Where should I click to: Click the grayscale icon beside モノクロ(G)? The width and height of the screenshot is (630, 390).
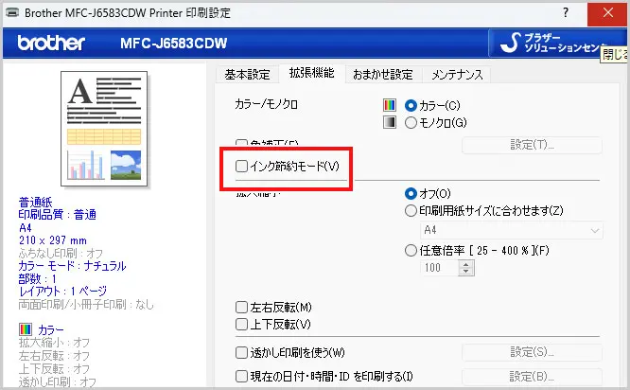click(390, 122)
